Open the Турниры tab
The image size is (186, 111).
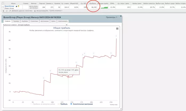click(x=16, y=21)
